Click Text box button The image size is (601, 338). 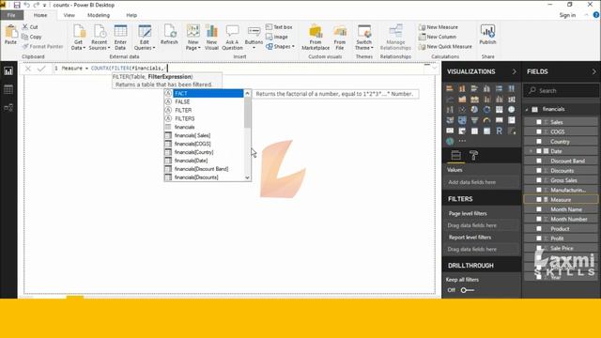[279, 27]
